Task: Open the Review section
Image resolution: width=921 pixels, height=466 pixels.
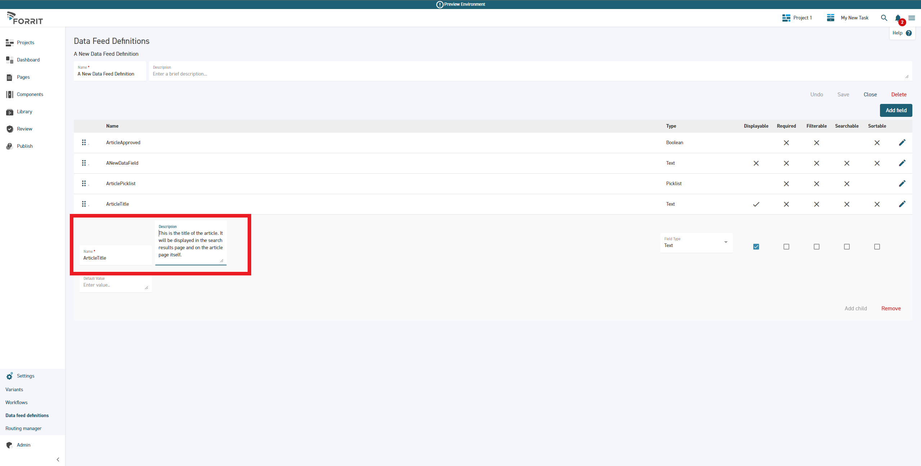Action: (25, 129)
